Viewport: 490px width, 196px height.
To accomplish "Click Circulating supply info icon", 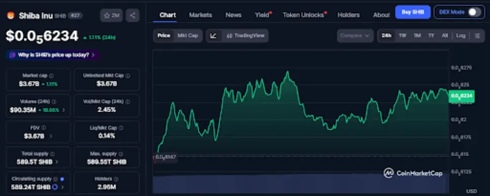I will (55, 179).
